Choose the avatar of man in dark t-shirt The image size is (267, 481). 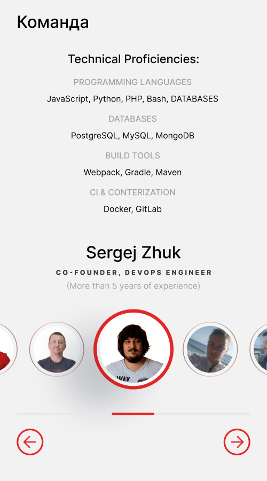pyautogui.click(x=57, y=349)
